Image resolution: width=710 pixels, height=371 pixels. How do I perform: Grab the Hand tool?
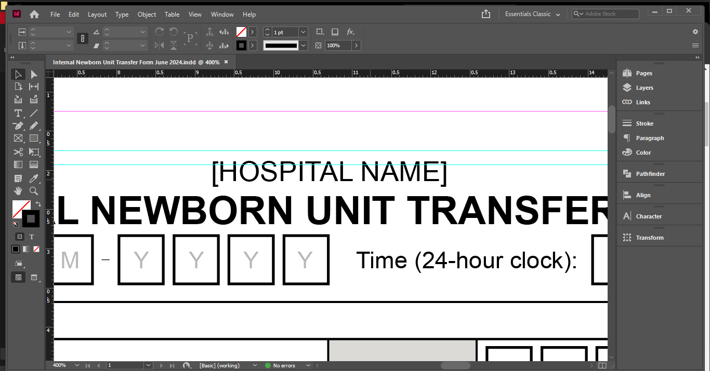18,190
